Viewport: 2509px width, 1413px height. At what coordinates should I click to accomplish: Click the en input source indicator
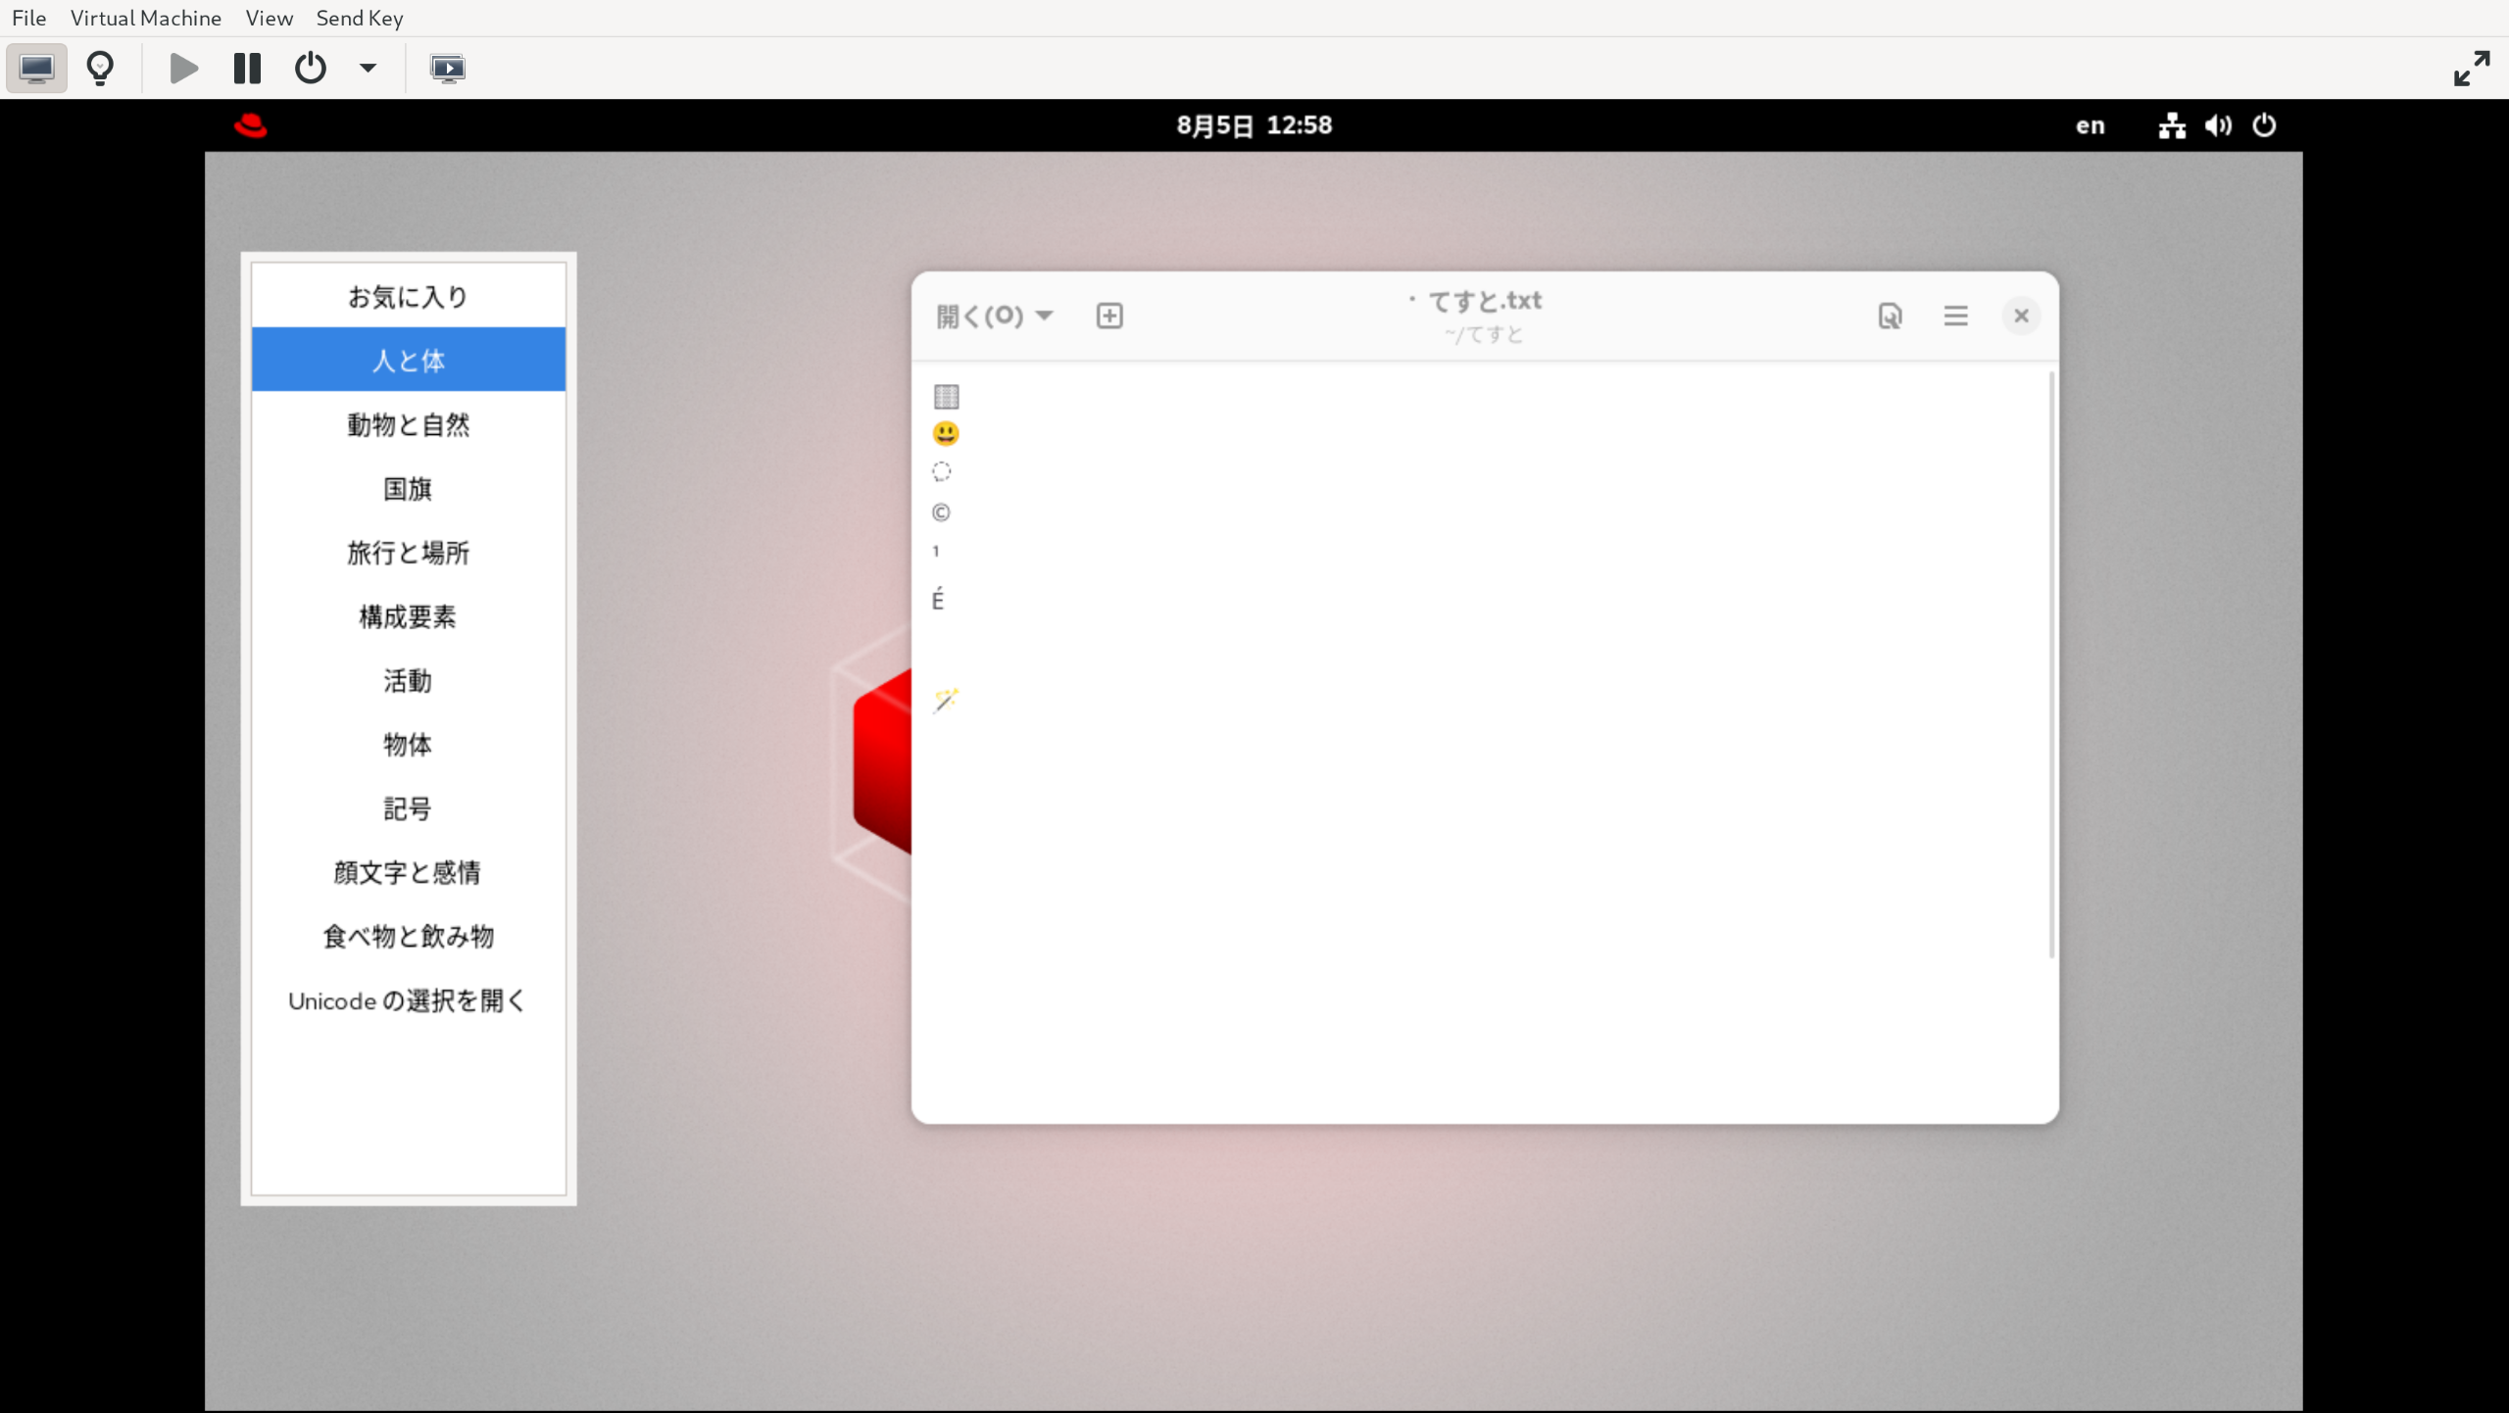tap(2090, 125)
